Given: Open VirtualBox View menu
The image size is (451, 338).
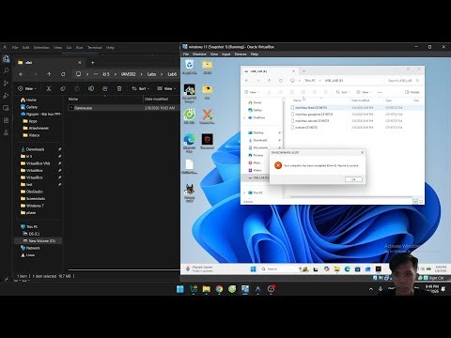Looking at the screenshot, I should [x=214, y=54].
